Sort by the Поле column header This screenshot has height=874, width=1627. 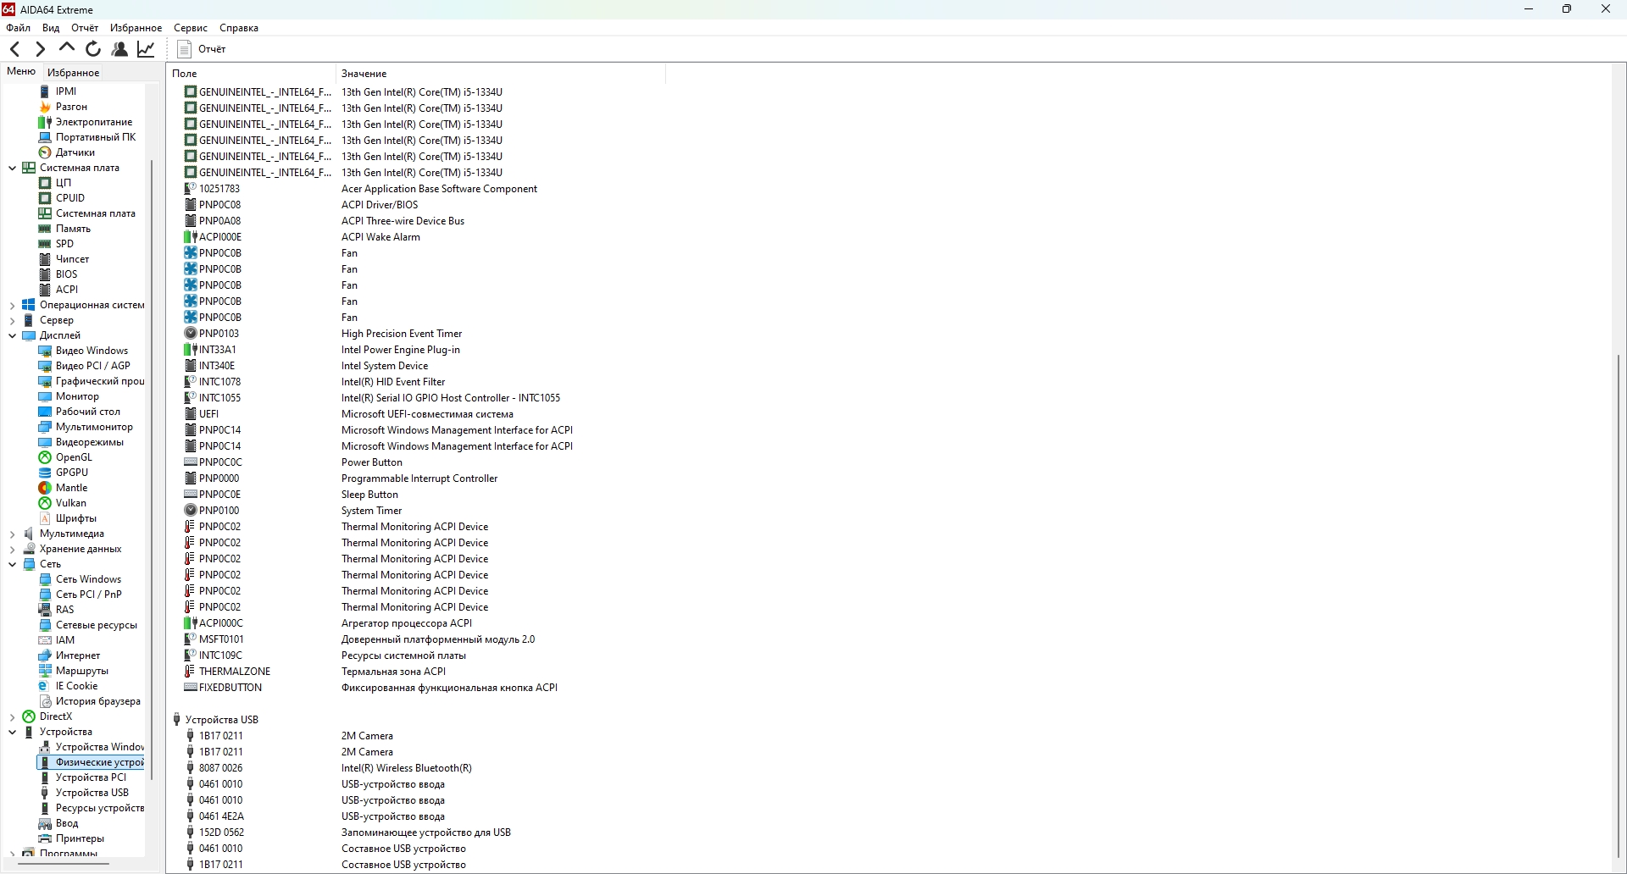coord(252,74)
